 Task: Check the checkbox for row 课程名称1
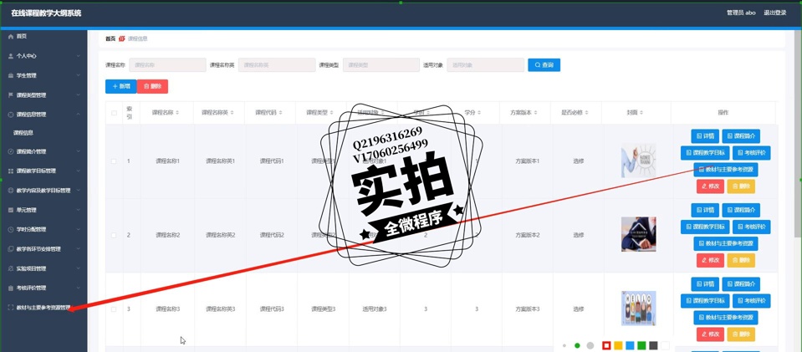click(x=115, y=161)
